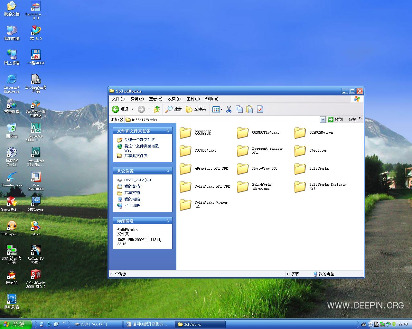Click the Properties checkmark toolbar icon
Image resolution: width=412 pixels, height=329 pixels.
260,109
